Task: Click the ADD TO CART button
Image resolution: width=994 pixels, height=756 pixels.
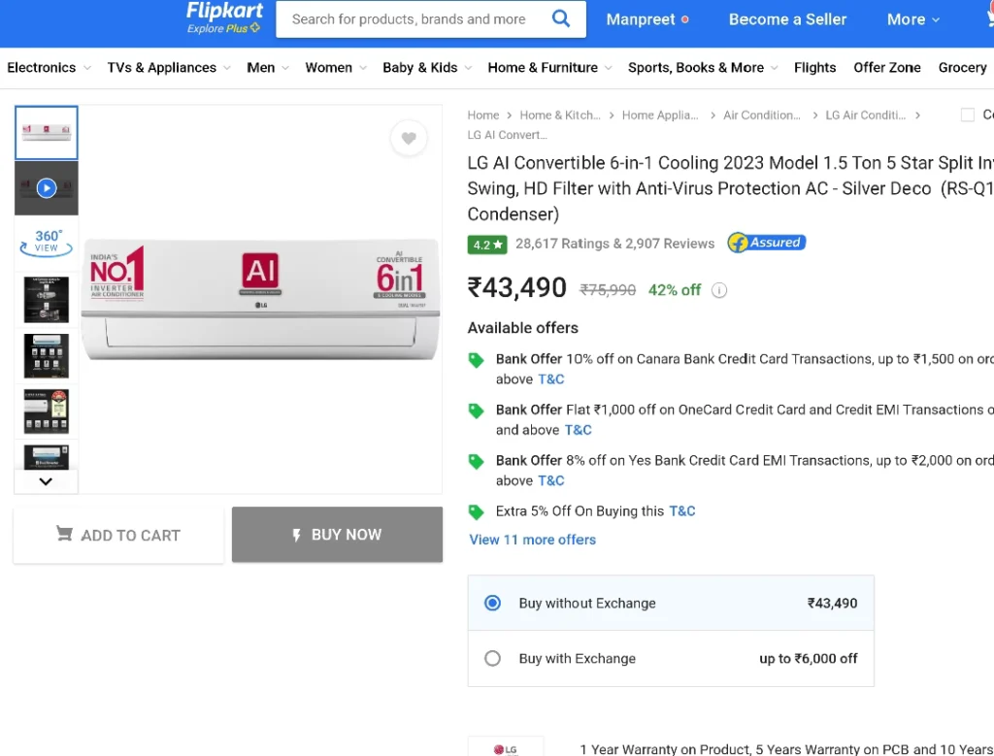Action: click(118, 535)
